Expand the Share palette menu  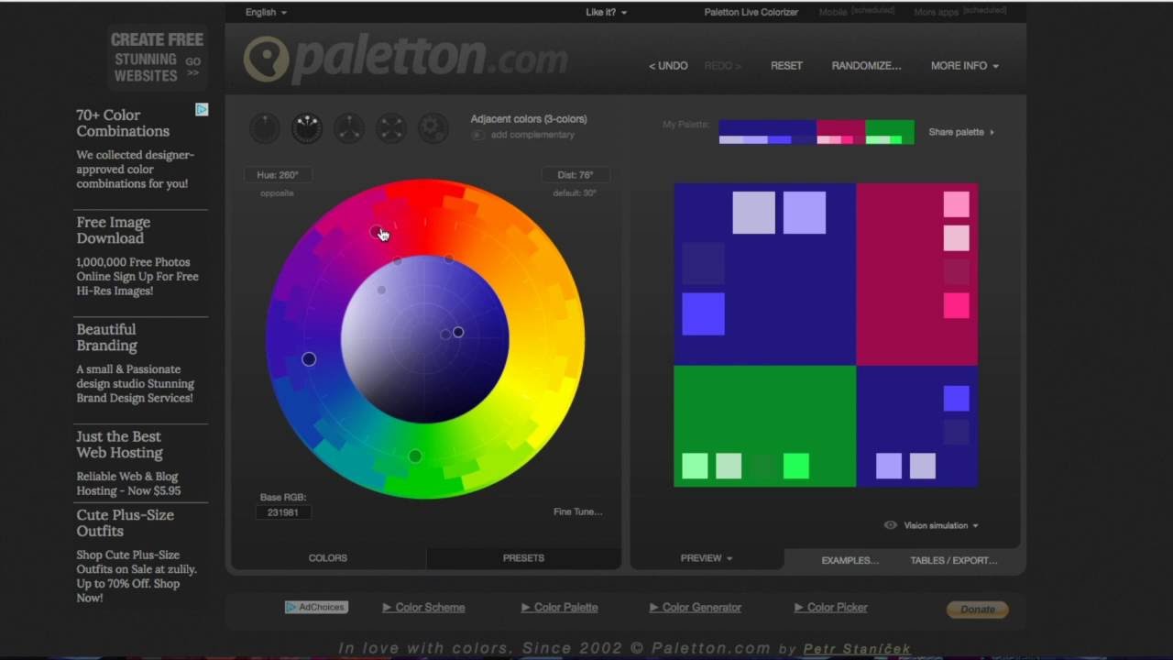961,132
